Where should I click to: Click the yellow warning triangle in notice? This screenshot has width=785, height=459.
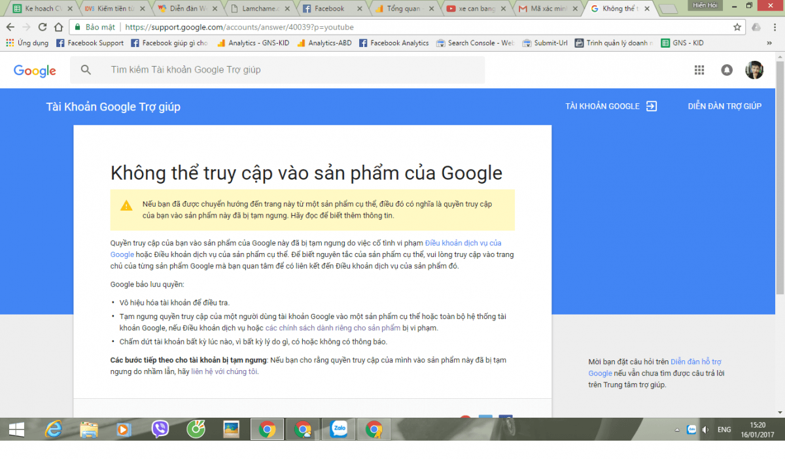click(x=126, y=205)
